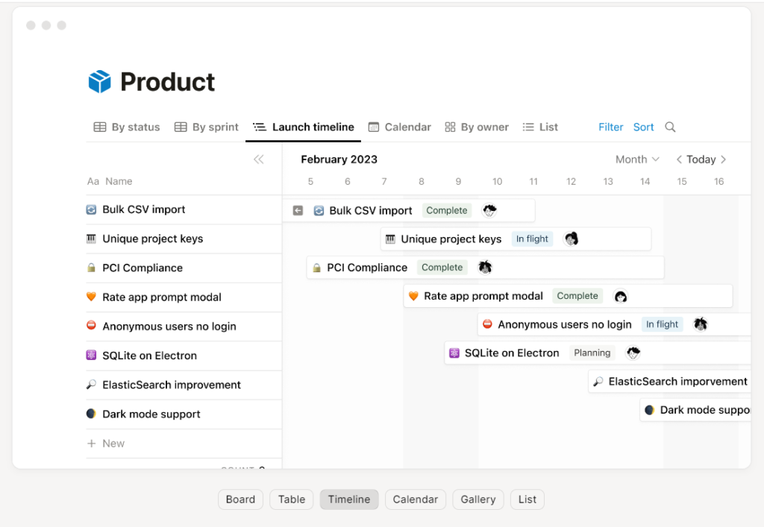Image resolution: width=764 pixels, height=527 pixels.
Task: Open the Calendar view tab
Action: click(x=399, y=127)
